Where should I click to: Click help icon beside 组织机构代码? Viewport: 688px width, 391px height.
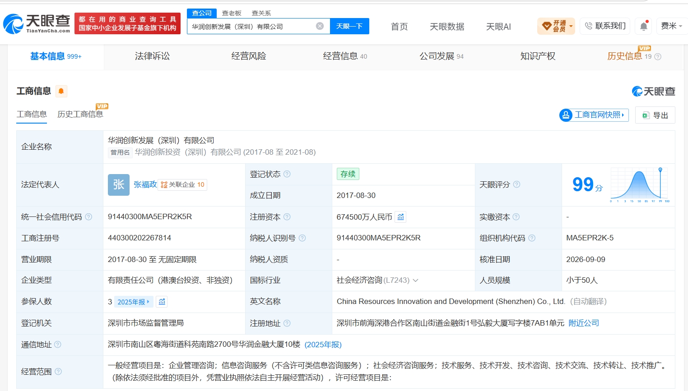click(x=532, y=238)
